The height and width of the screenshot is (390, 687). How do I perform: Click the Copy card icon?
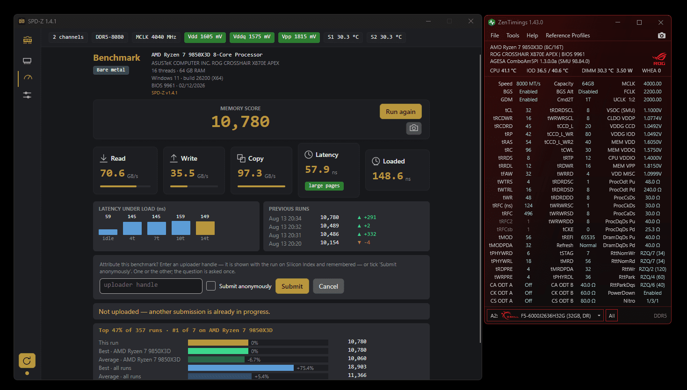pyautogui.click(x=241, y=158)
